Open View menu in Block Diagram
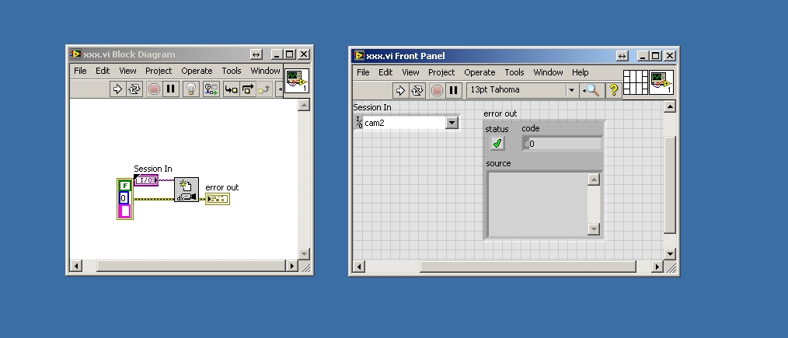The height and width of the screenshot is (338, 788). (x=127, y=71)
